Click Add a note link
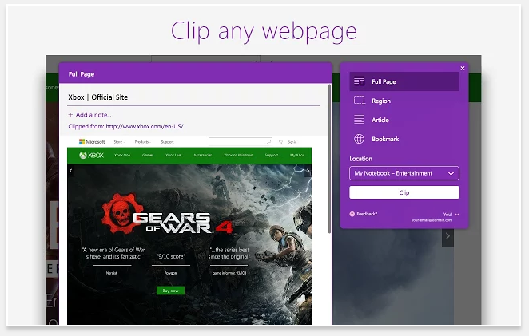Image resolution: width=529 pixels, height=336 pixels. 93,115
